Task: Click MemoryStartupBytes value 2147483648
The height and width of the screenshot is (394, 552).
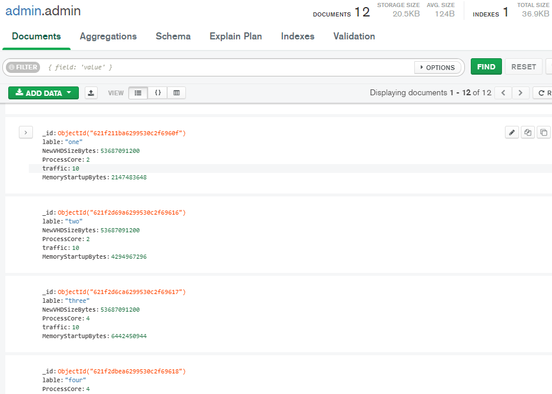Action: tap(129, 178)
